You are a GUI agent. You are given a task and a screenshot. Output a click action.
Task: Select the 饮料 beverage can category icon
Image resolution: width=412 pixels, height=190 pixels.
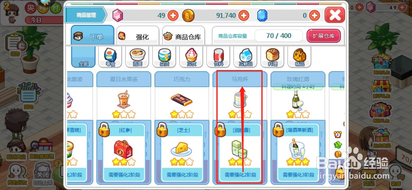click(x=218, y=57)
